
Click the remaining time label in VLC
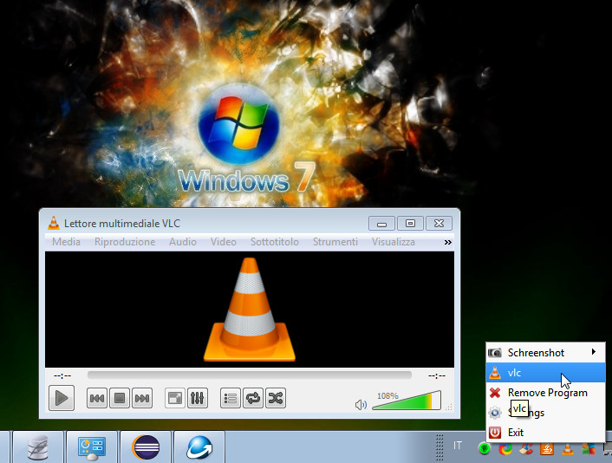click(437, 375)
